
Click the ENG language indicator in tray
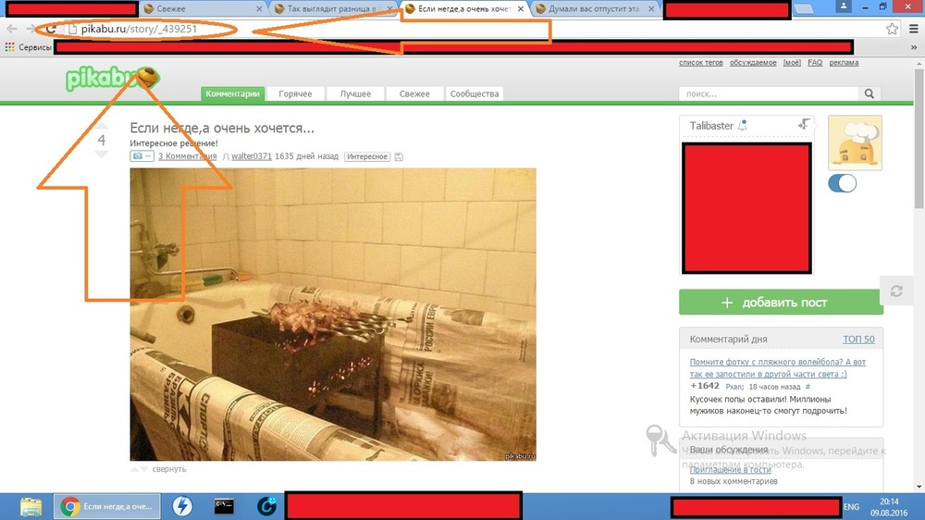[x=851, y=506]
